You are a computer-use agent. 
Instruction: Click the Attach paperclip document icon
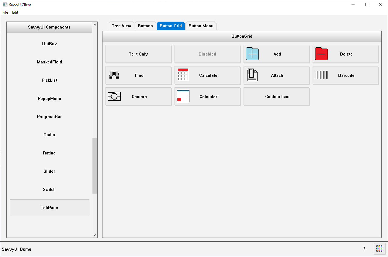[252, 75]
